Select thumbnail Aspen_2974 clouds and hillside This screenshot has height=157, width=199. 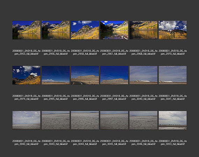click(27, 75)
